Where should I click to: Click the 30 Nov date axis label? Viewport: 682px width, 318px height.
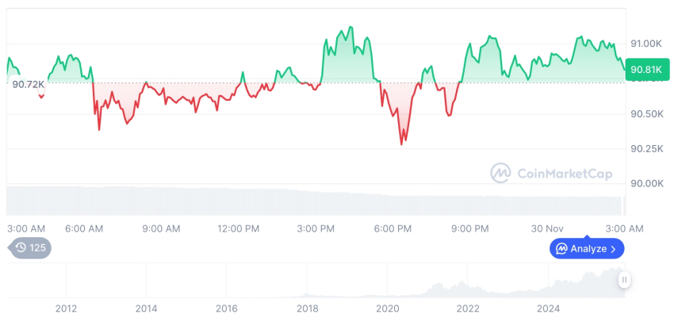click(x=547, y=228)
